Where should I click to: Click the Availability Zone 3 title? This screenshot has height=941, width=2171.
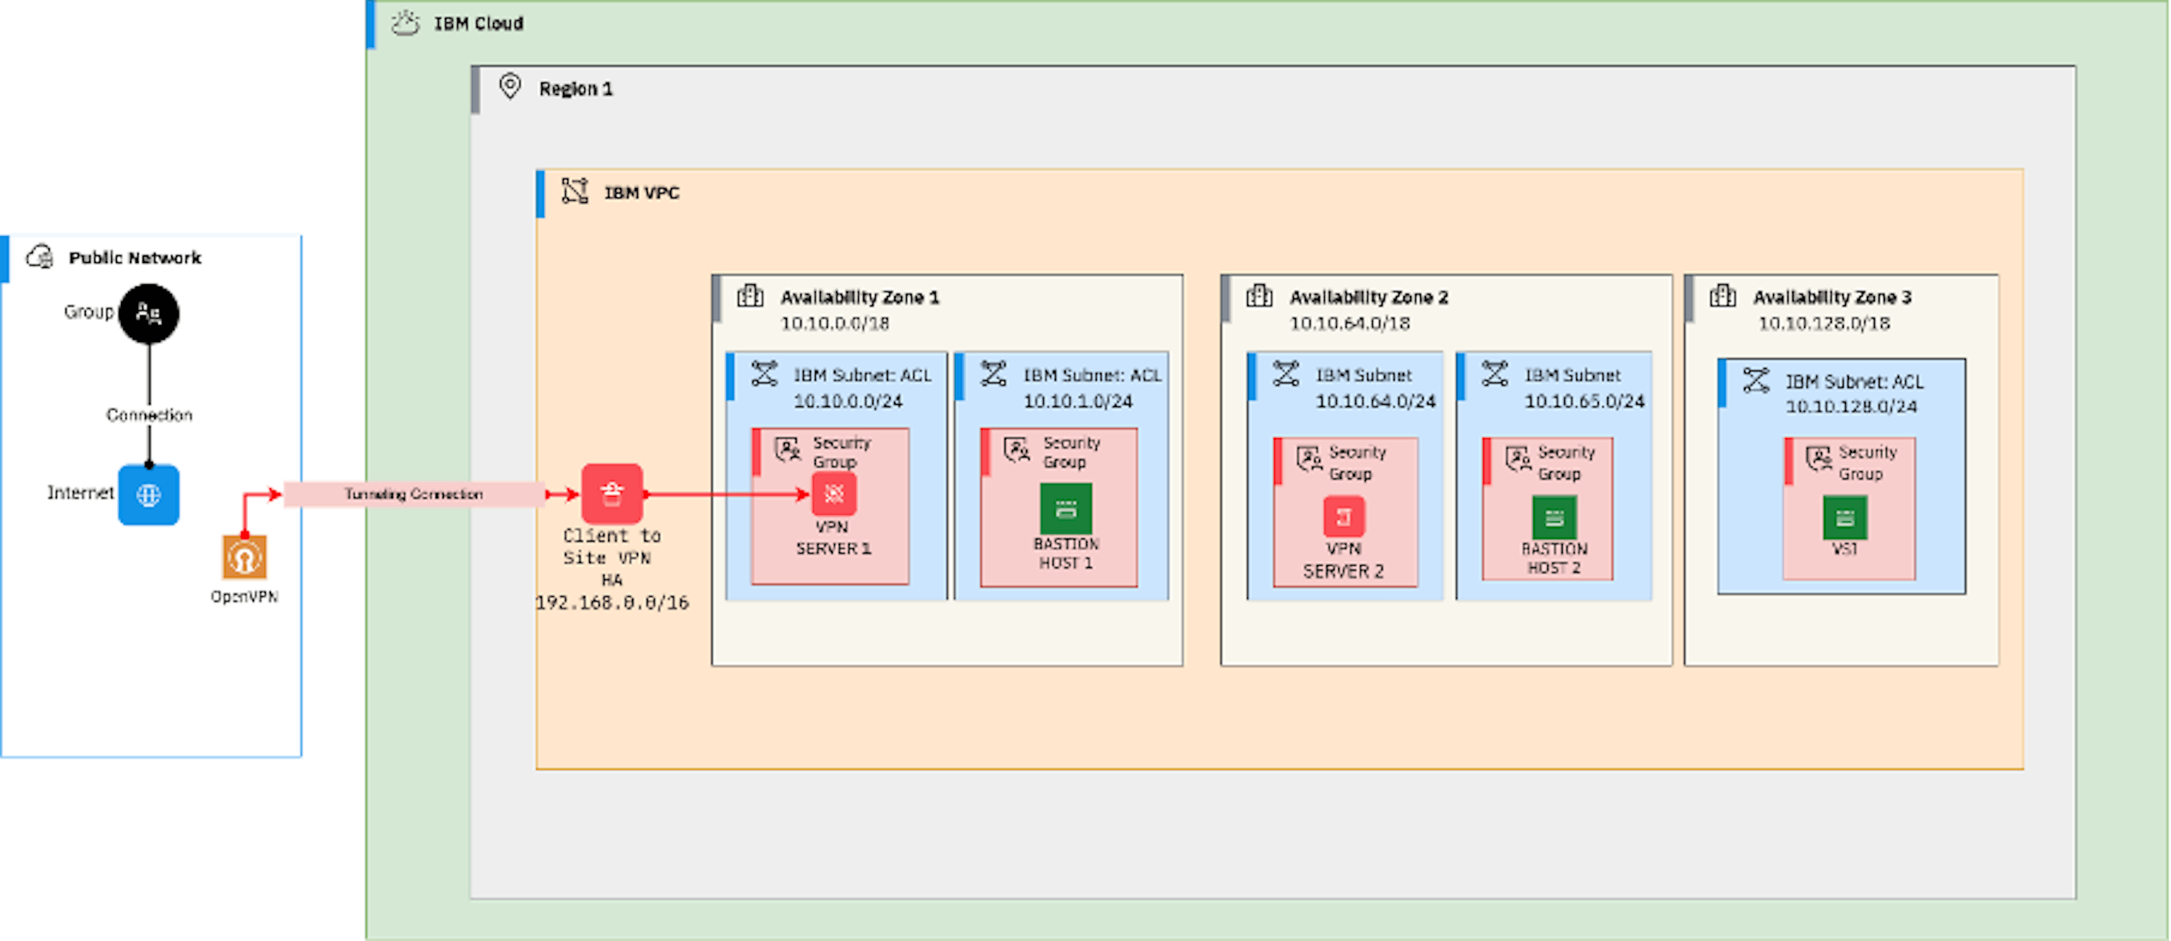pos(1833,297)
